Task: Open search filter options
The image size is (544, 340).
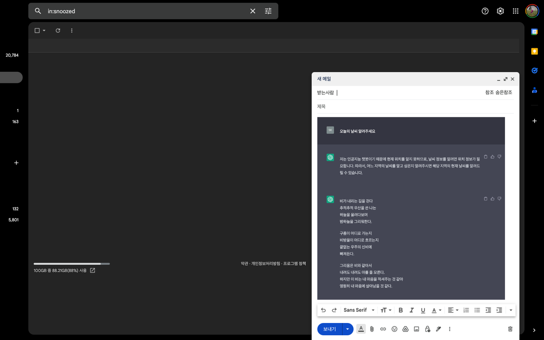Action: pyautogui.click(x=268, y=11)
